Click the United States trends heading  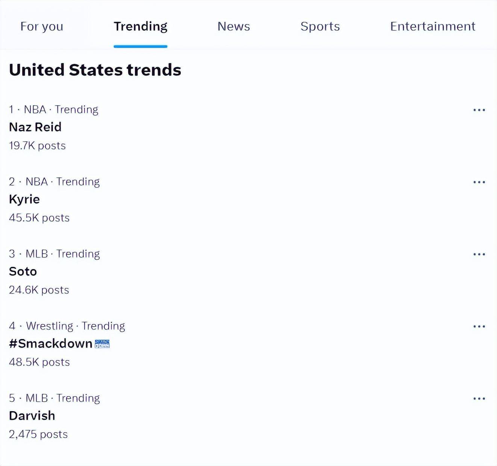tap(95, 70)
